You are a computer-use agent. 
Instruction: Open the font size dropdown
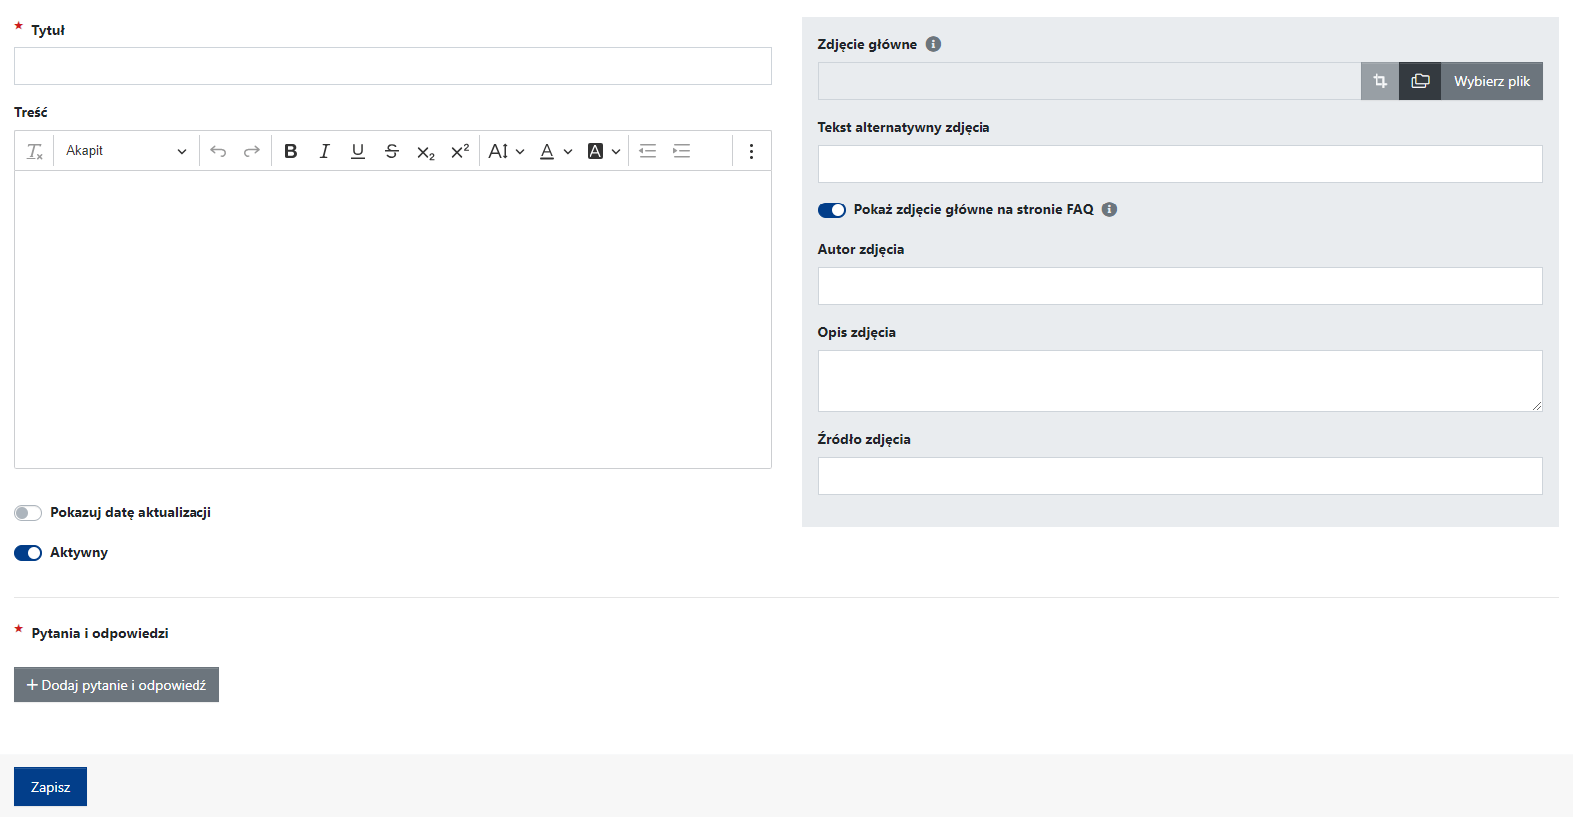[x=506, y=151]
